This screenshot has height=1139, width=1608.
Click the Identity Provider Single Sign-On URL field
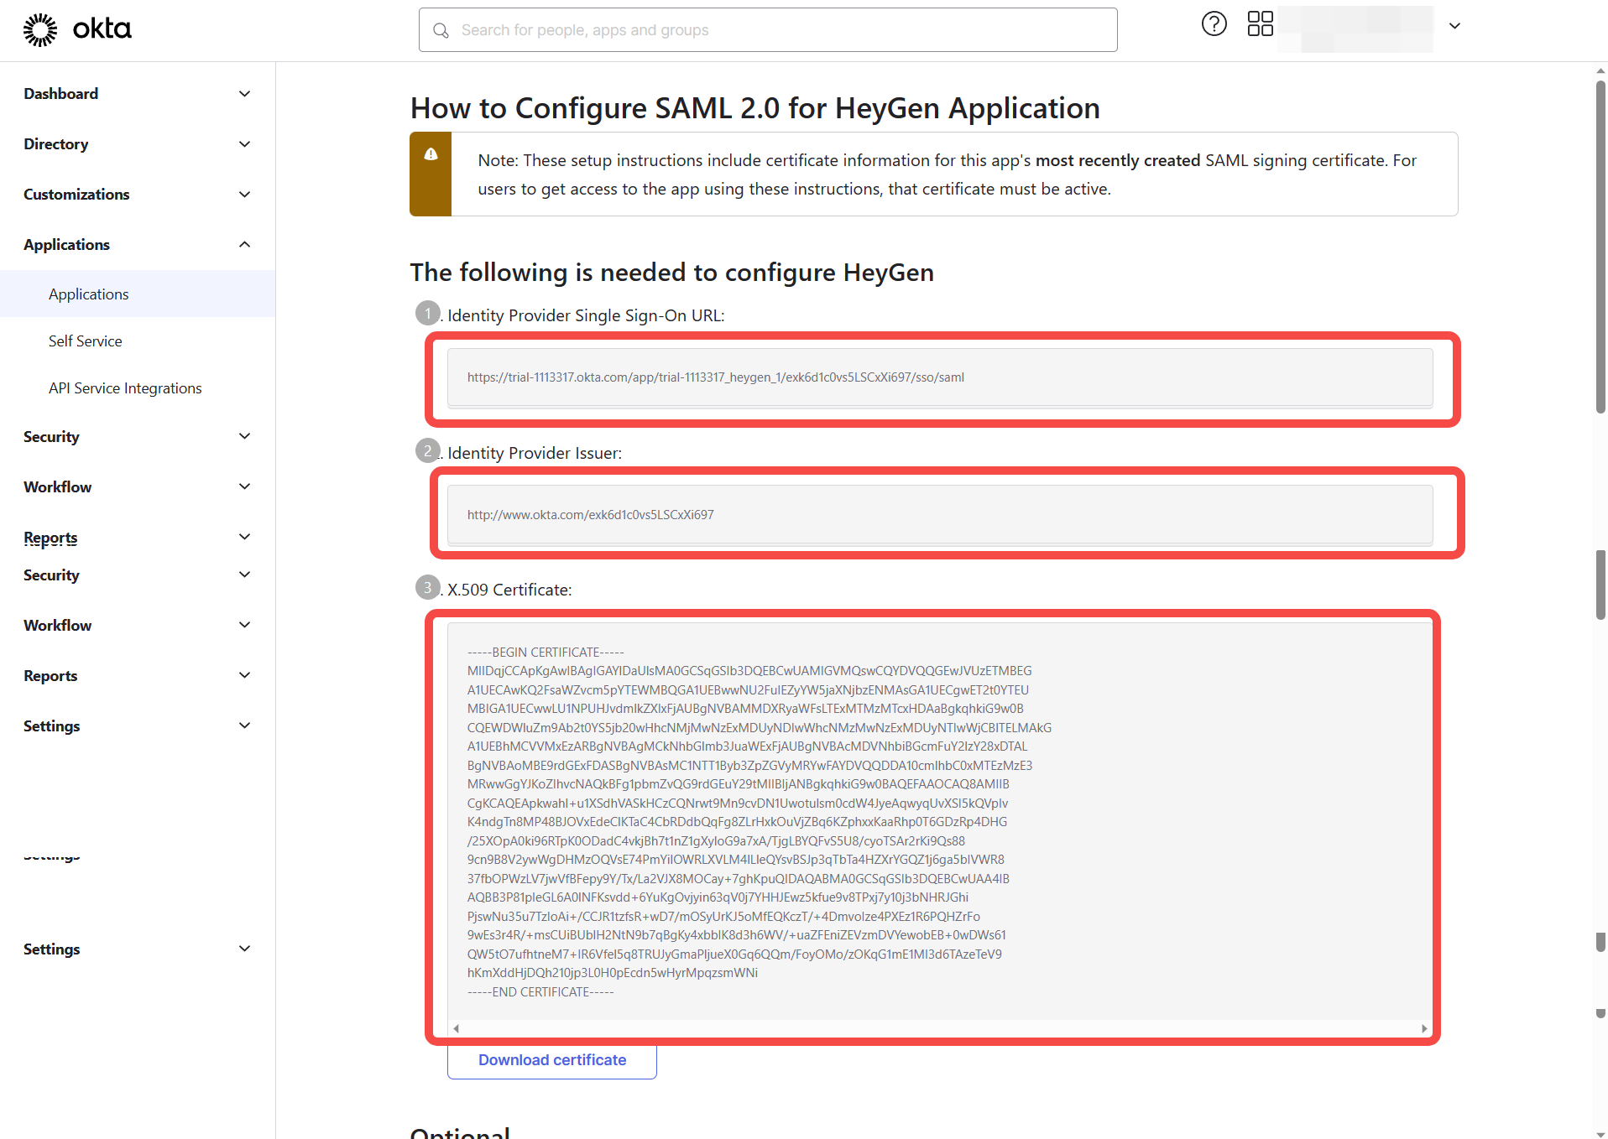[x=940, y=377]
